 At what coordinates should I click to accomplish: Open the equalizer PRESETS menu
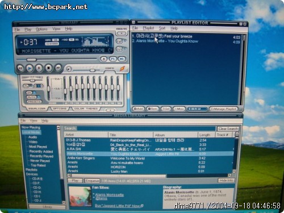coord(34,102)
